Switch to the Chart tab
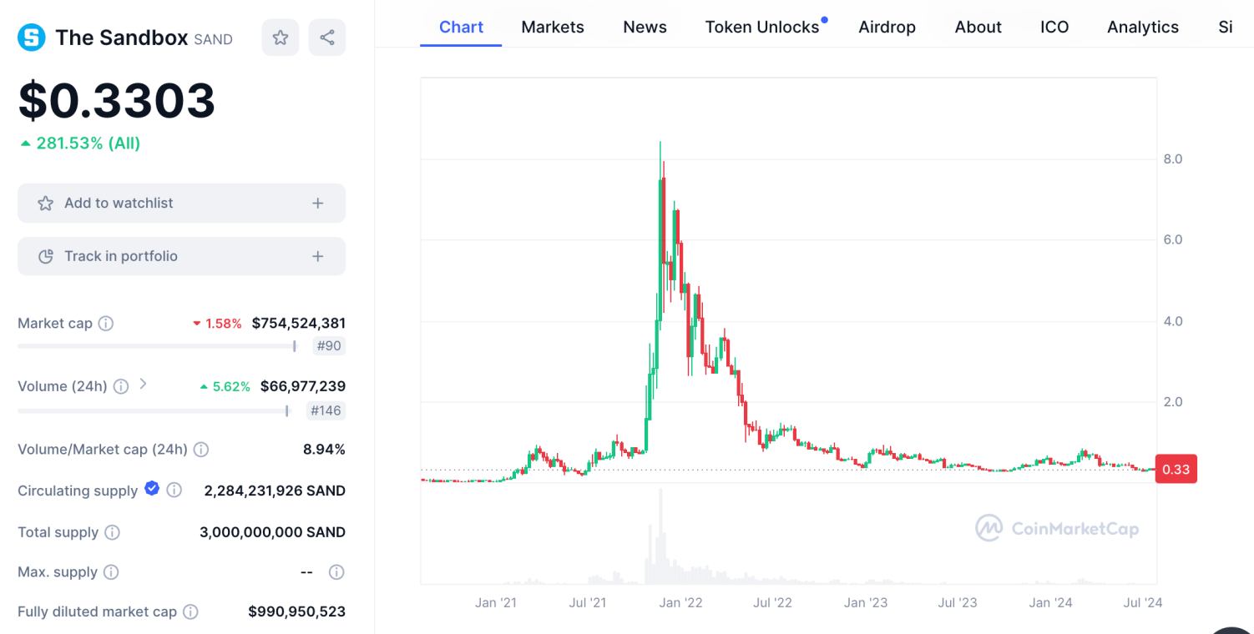This screenshot has height=634, width=1254. point(461,27)
